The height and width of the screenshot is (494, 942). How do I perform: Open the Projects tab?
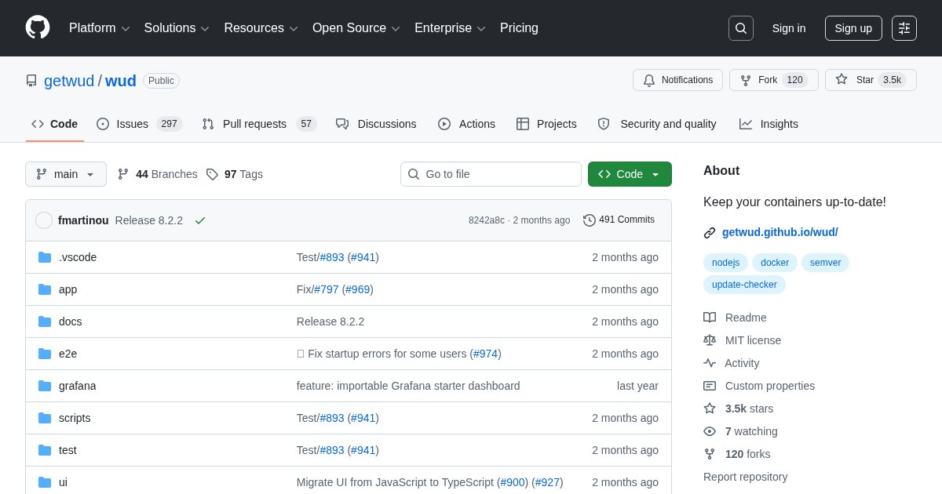pyautogui.click(x=546, y=124)
